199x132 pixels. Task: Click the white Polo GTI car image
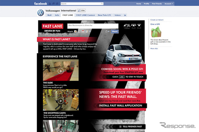124,55
